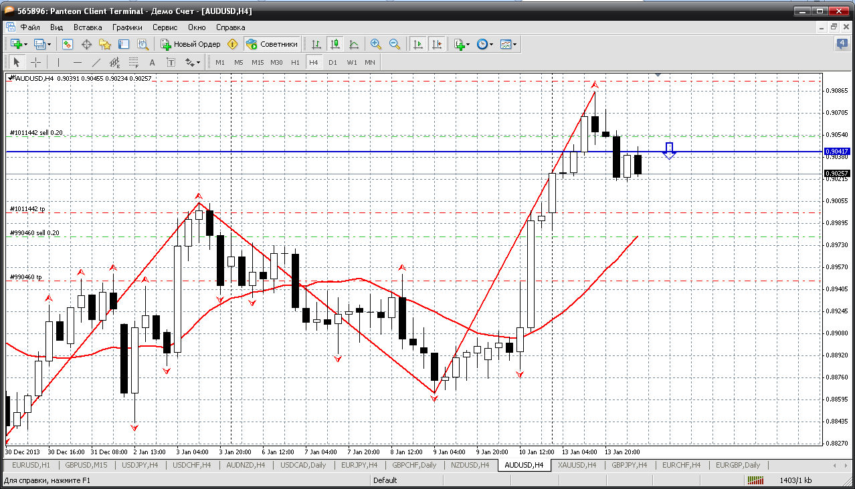Select the text tool A

152,62
